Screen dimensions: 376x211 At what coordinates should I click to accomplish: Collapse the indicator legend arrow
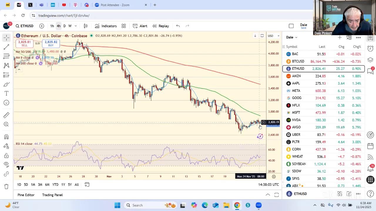[x=19, y=69]
